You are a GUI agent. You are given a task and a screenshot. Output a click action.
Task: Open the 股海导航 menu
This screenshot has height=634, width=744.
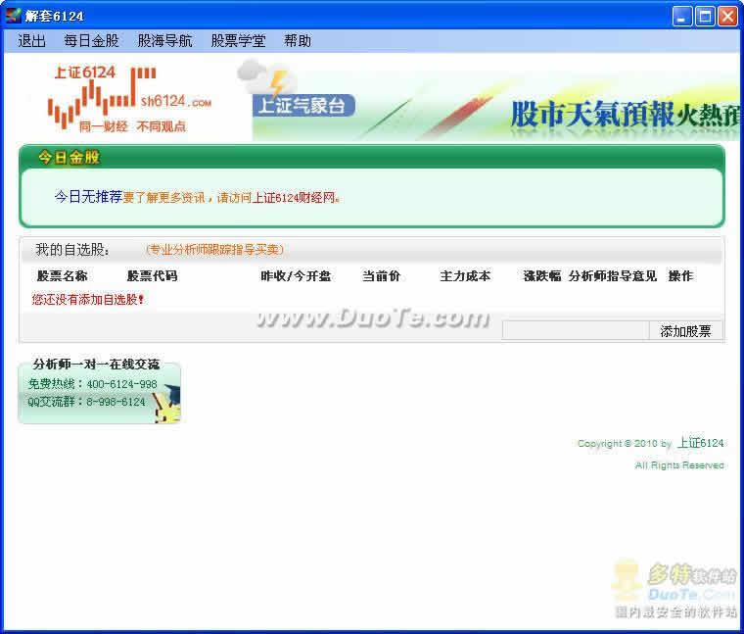[x=164, y=41]
